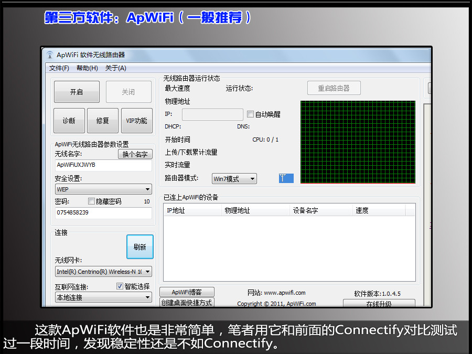
Task: Click the 开启 button to start router
Action: (x=77, y=92)
